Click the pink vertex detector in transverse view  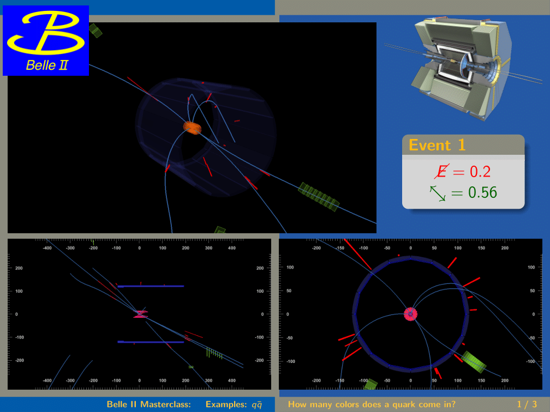(x=410, y=314)
